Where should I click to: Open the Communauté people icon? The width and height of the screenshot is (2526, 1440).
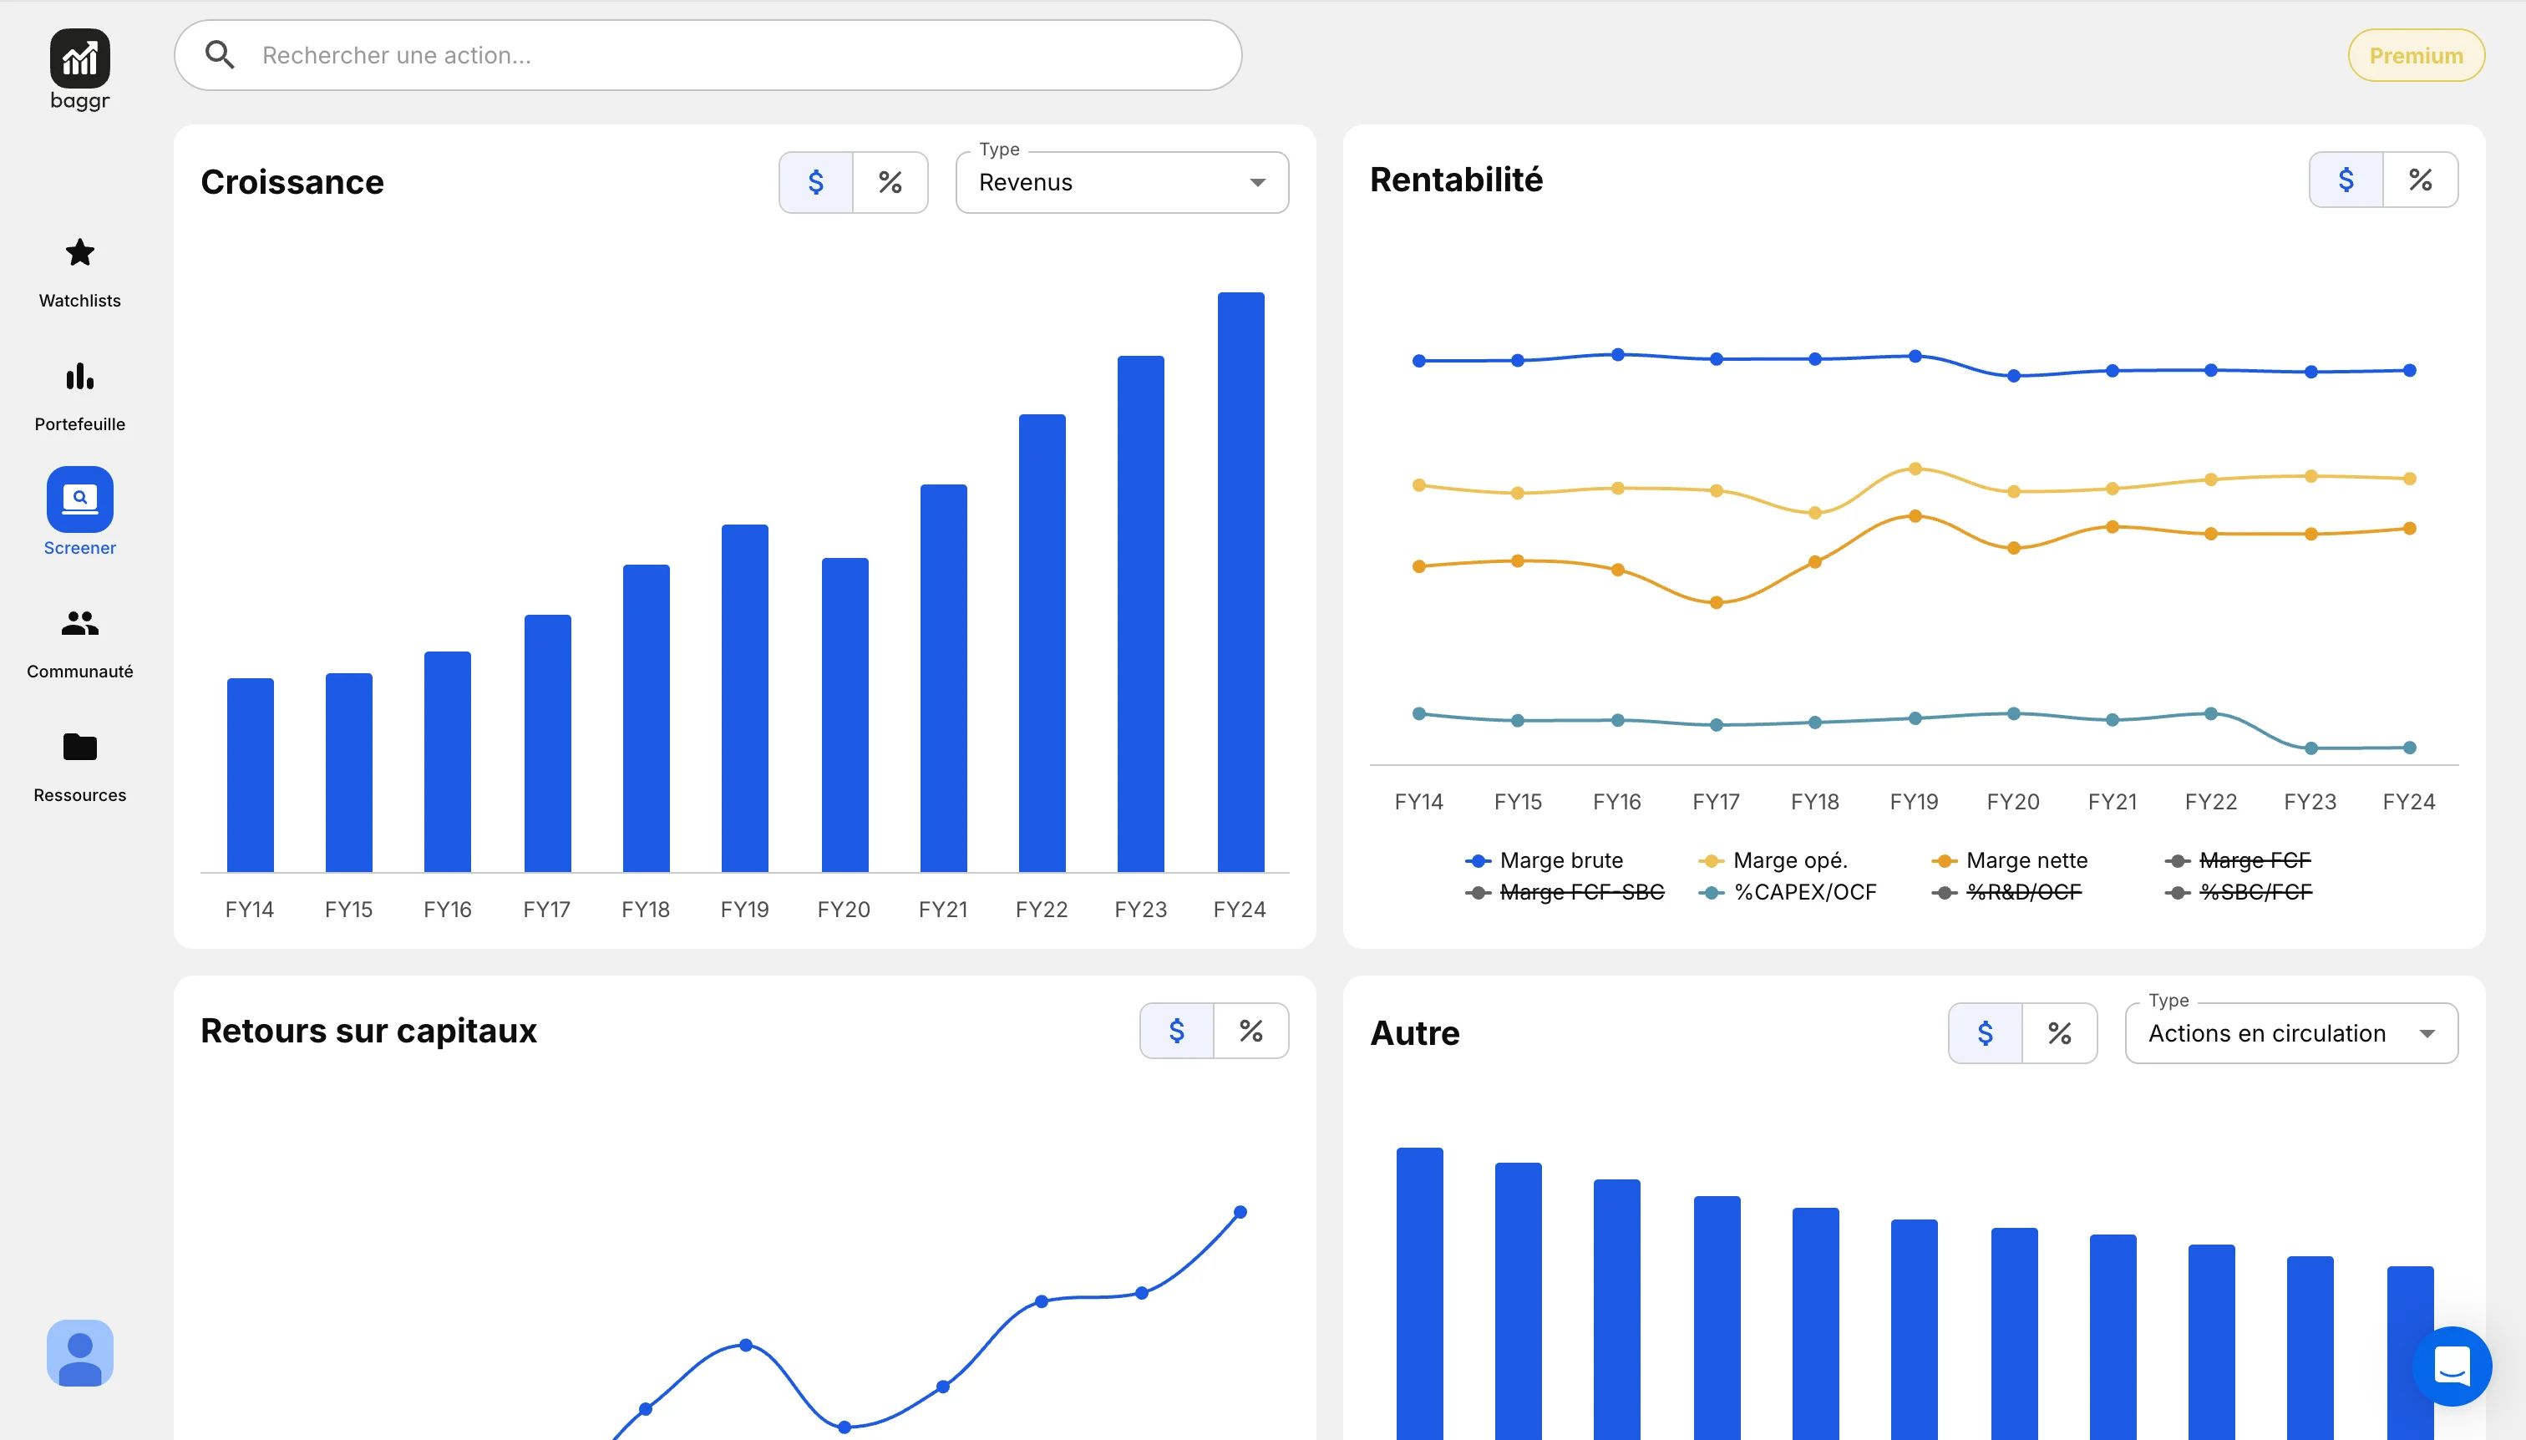pyautogui.click(x=79, y=623)
